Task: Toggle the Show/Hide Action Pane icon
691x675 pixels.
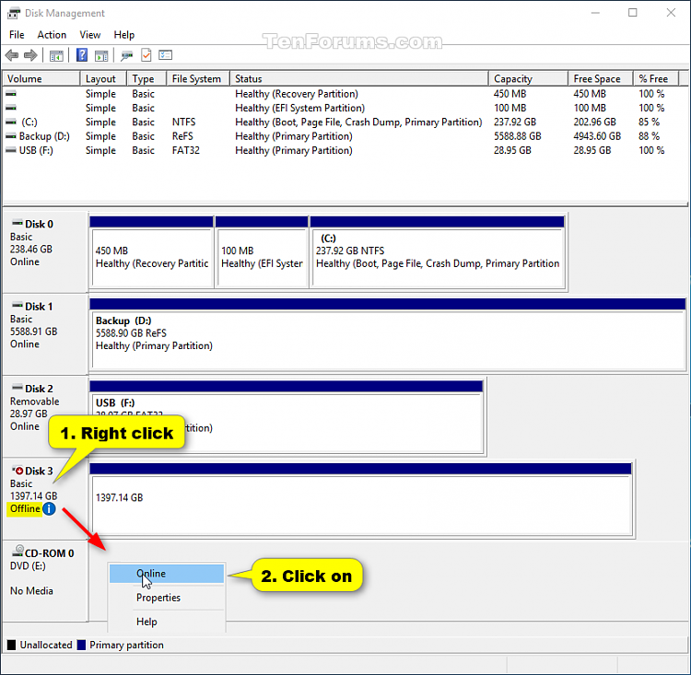Action: [101, 55]
